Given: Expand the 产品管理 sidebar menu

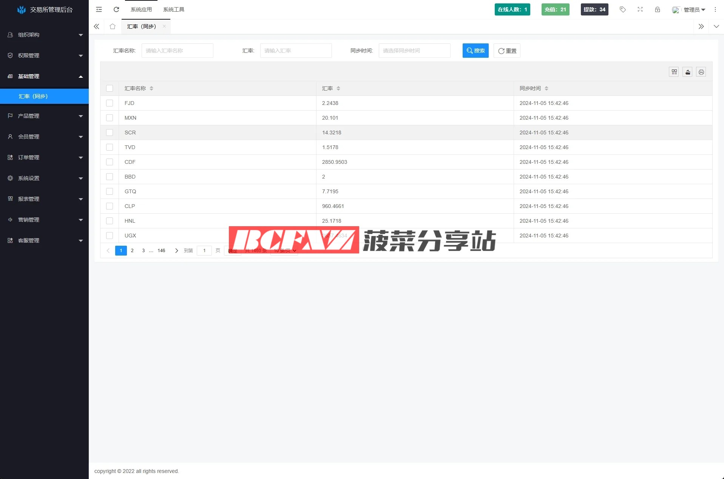Looking at the screenshot, I should (45, 116).
